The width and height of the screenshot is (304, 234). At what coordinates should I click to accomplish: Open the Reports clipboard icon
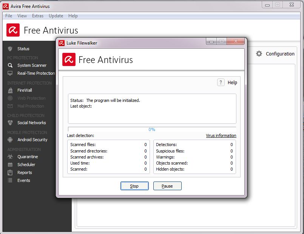(10, 172)
